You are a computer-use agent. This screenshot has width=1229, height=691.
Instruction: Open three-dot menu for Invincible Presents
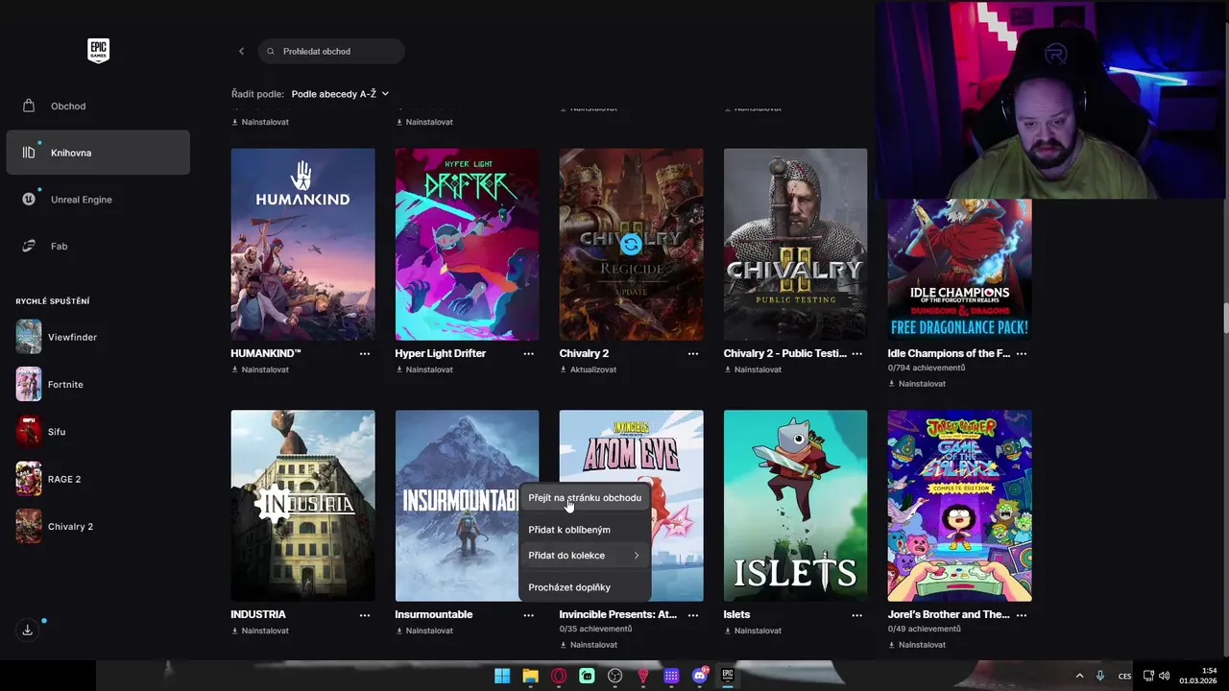[x=693, y=615]
